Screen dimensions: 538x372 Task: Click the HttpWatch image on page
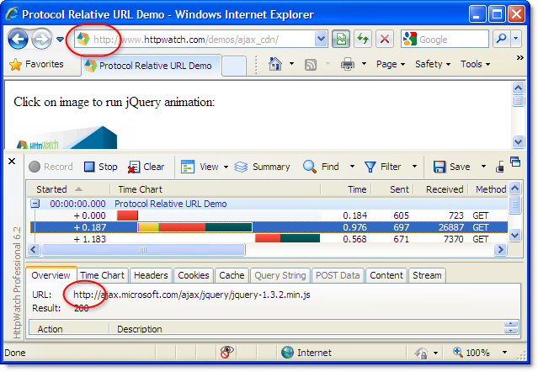67,138
